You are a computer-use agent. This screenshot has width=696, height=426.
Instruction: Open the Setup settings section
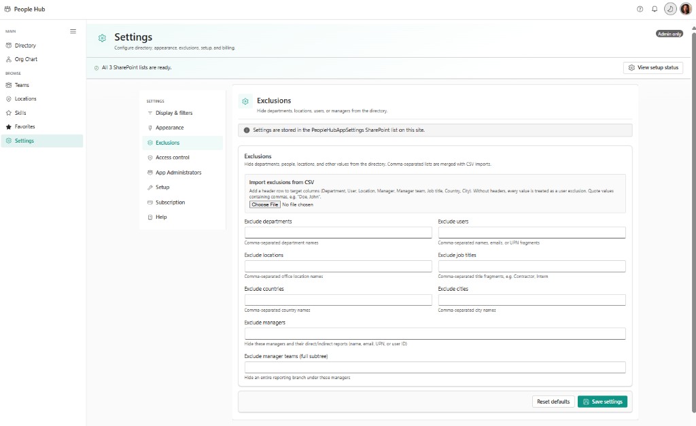(x=182, y=188)
